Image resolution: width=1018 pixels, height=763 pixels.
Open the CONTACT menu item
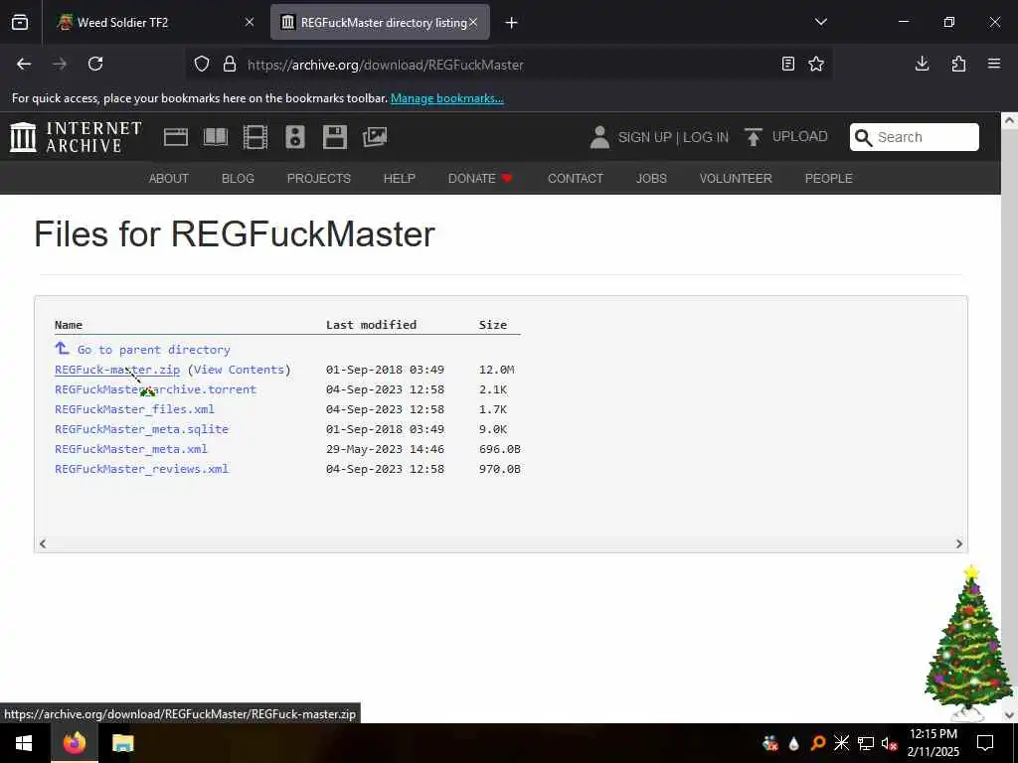pos(576,179)
